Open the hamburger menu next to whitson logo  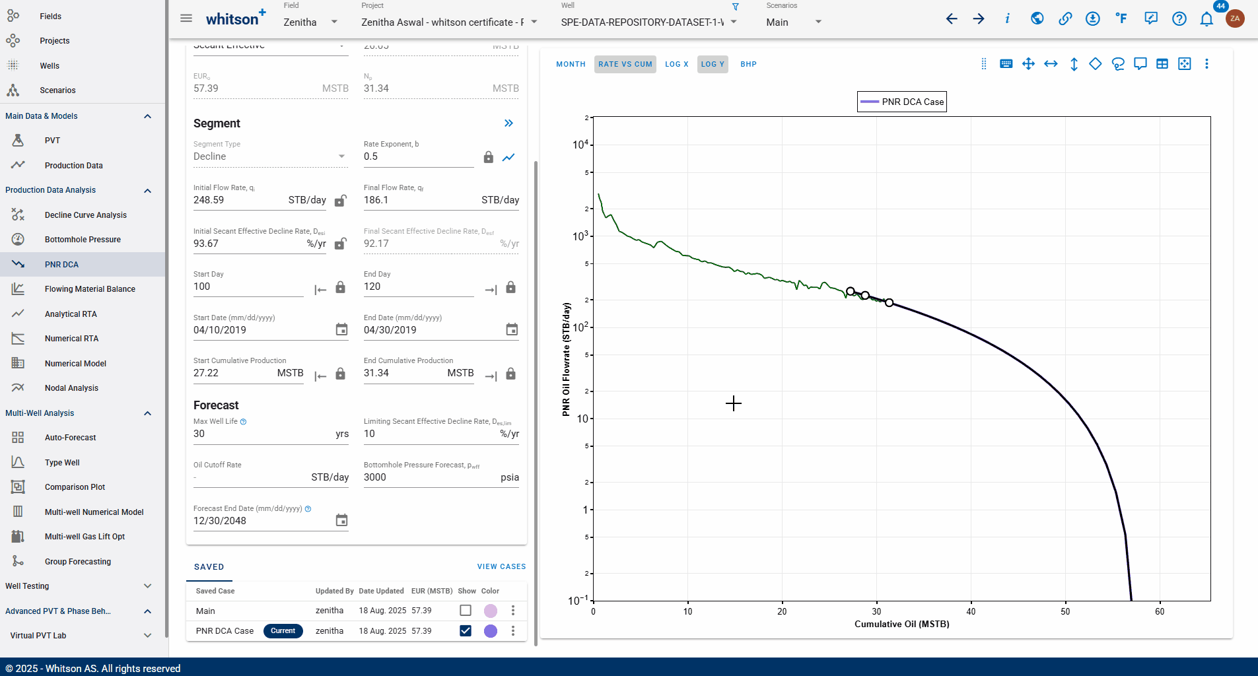186,18
